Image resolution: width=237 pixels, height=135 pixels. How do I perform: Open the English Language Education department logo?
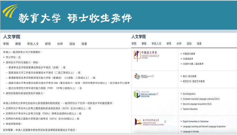tap(145, 94)
